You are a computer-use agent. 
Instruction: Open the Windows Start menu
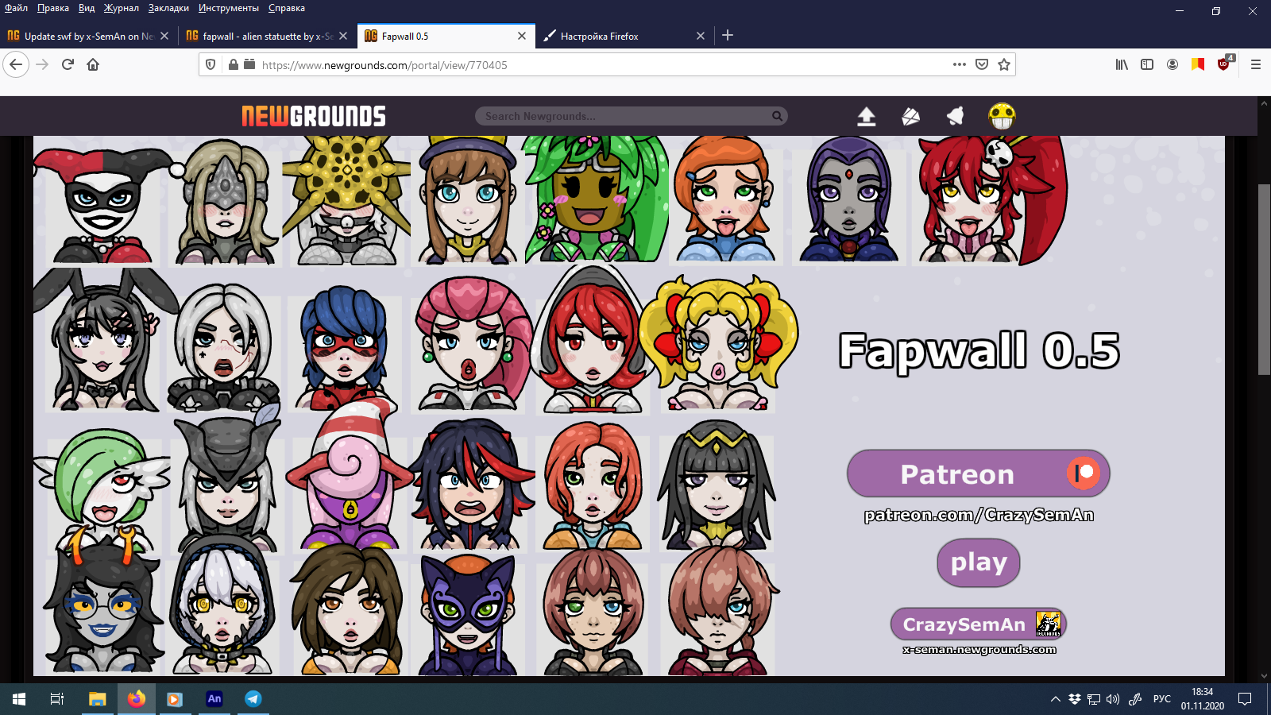[x=19, y=699]
